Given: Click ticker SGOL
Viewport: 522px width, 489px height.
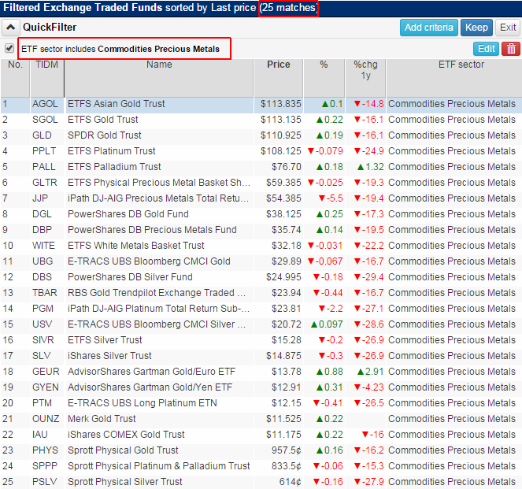Looking at the screenshot, I should 45,120.
